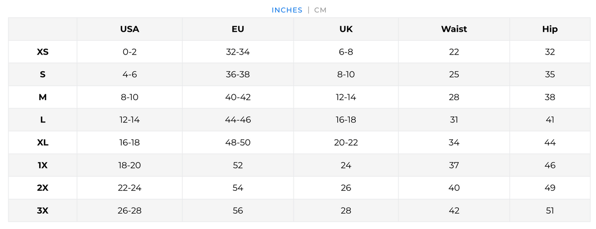Select EU size 56 cell
The image size is (596, 229).
click(x=238, y=211)
